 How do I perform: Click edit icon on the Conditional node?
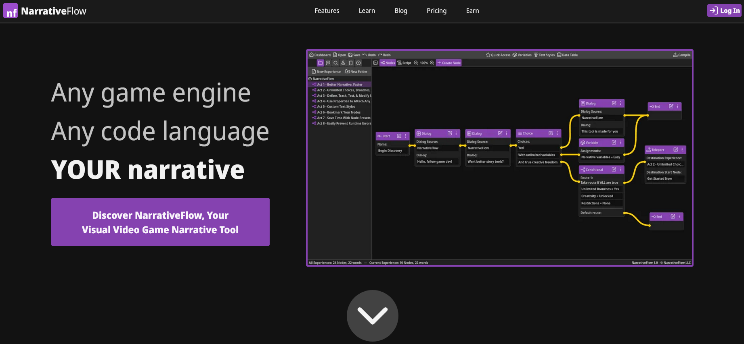[614, 170]
